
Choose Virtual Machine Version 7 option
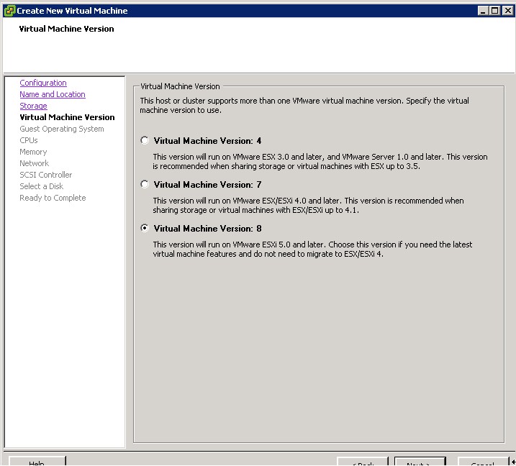[x=145, y=185]
